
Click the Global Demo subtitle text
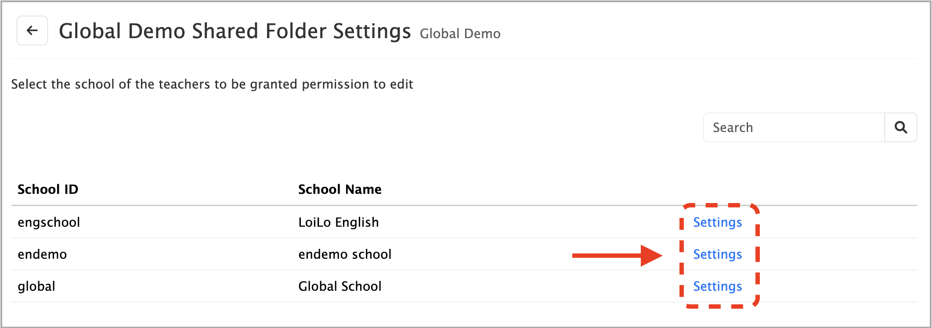point(460,34)
